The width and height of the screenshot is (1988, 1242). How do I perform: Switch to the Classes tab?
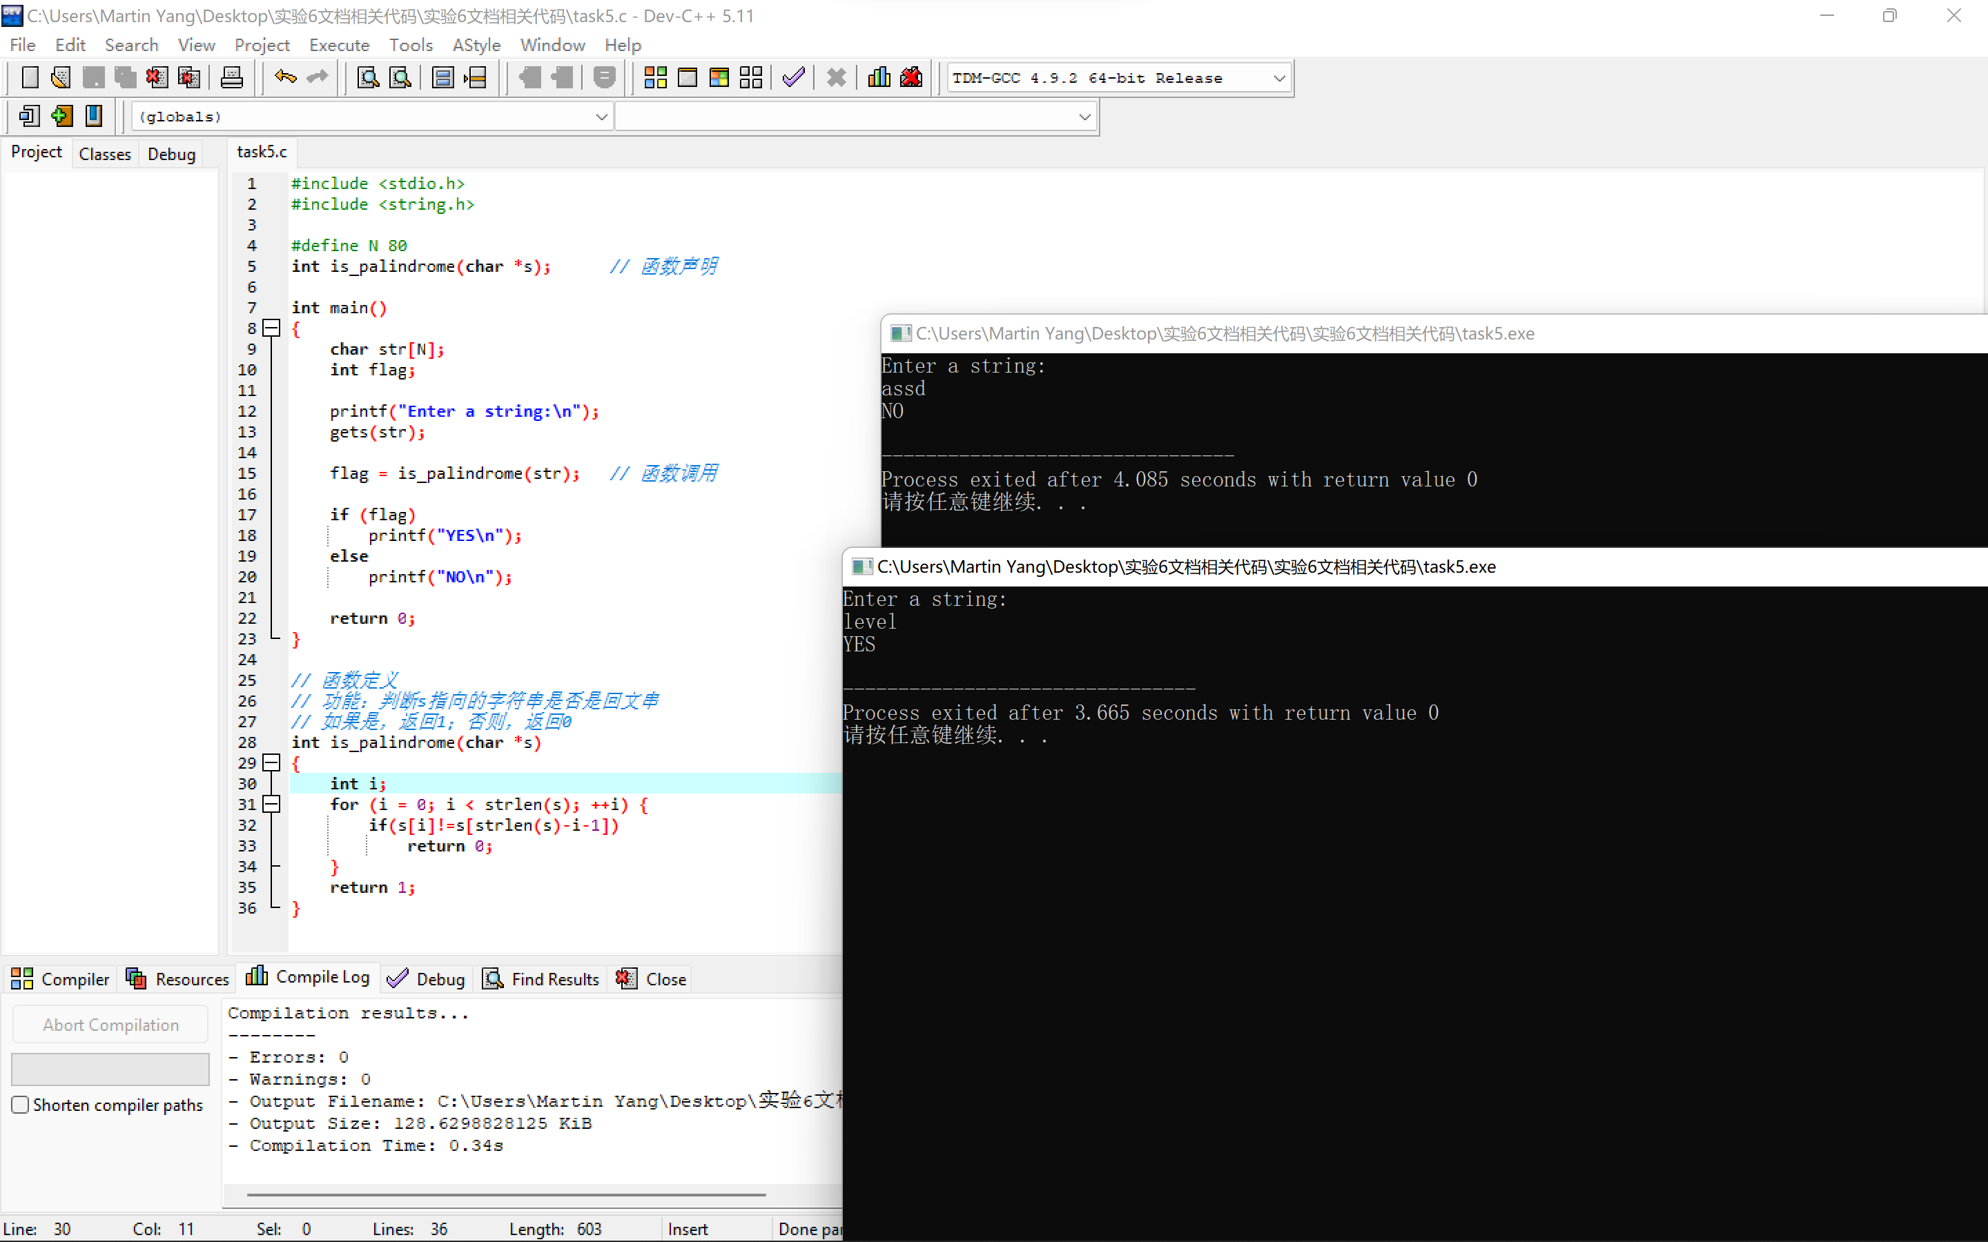[x=104, y=154]
